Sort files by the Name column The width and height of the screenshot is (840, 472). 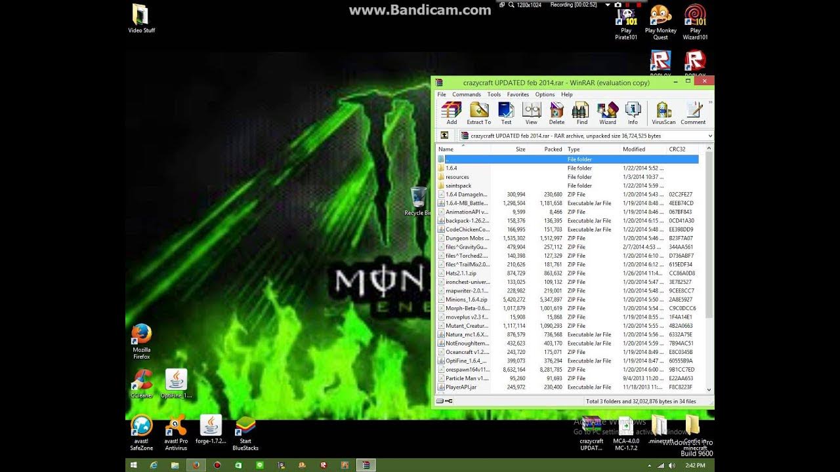point(463,149)
